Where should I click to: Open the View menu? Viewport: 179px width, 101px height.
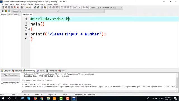point(17,4)
